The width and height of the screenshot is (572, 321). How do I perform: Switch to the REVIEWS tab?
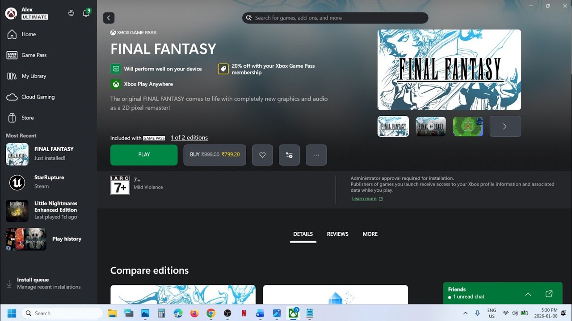tap(337, 234)
